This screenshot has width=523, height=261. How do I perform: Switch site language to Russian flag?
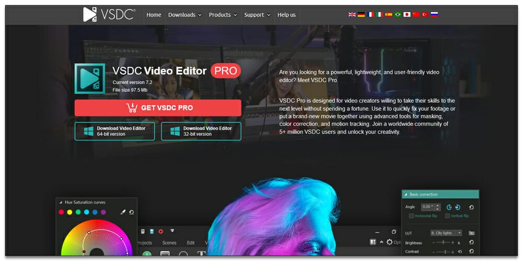click(x=434, y=14)
